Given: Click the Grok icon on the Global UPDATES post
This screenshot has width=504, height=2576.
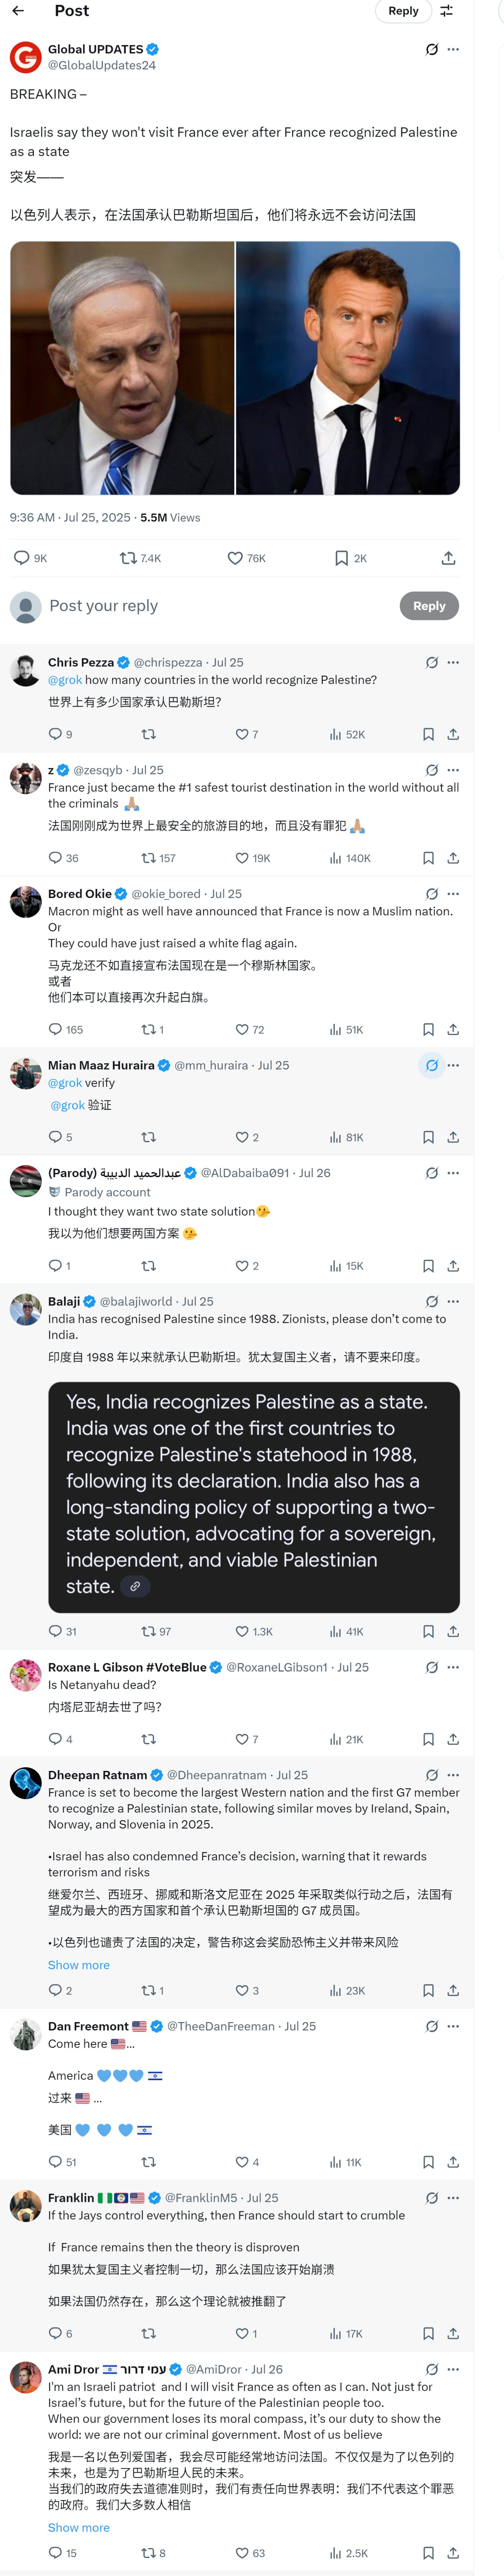Looking at the screenshot, I should click(431, 49).
